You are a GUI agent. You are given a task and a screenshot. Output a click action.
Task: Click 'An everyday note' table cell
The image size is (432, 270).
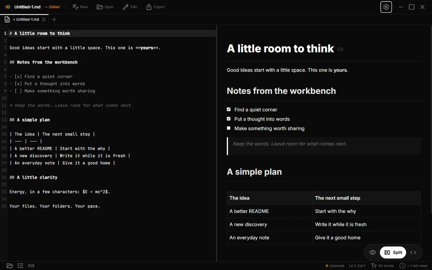click(270, 238)
